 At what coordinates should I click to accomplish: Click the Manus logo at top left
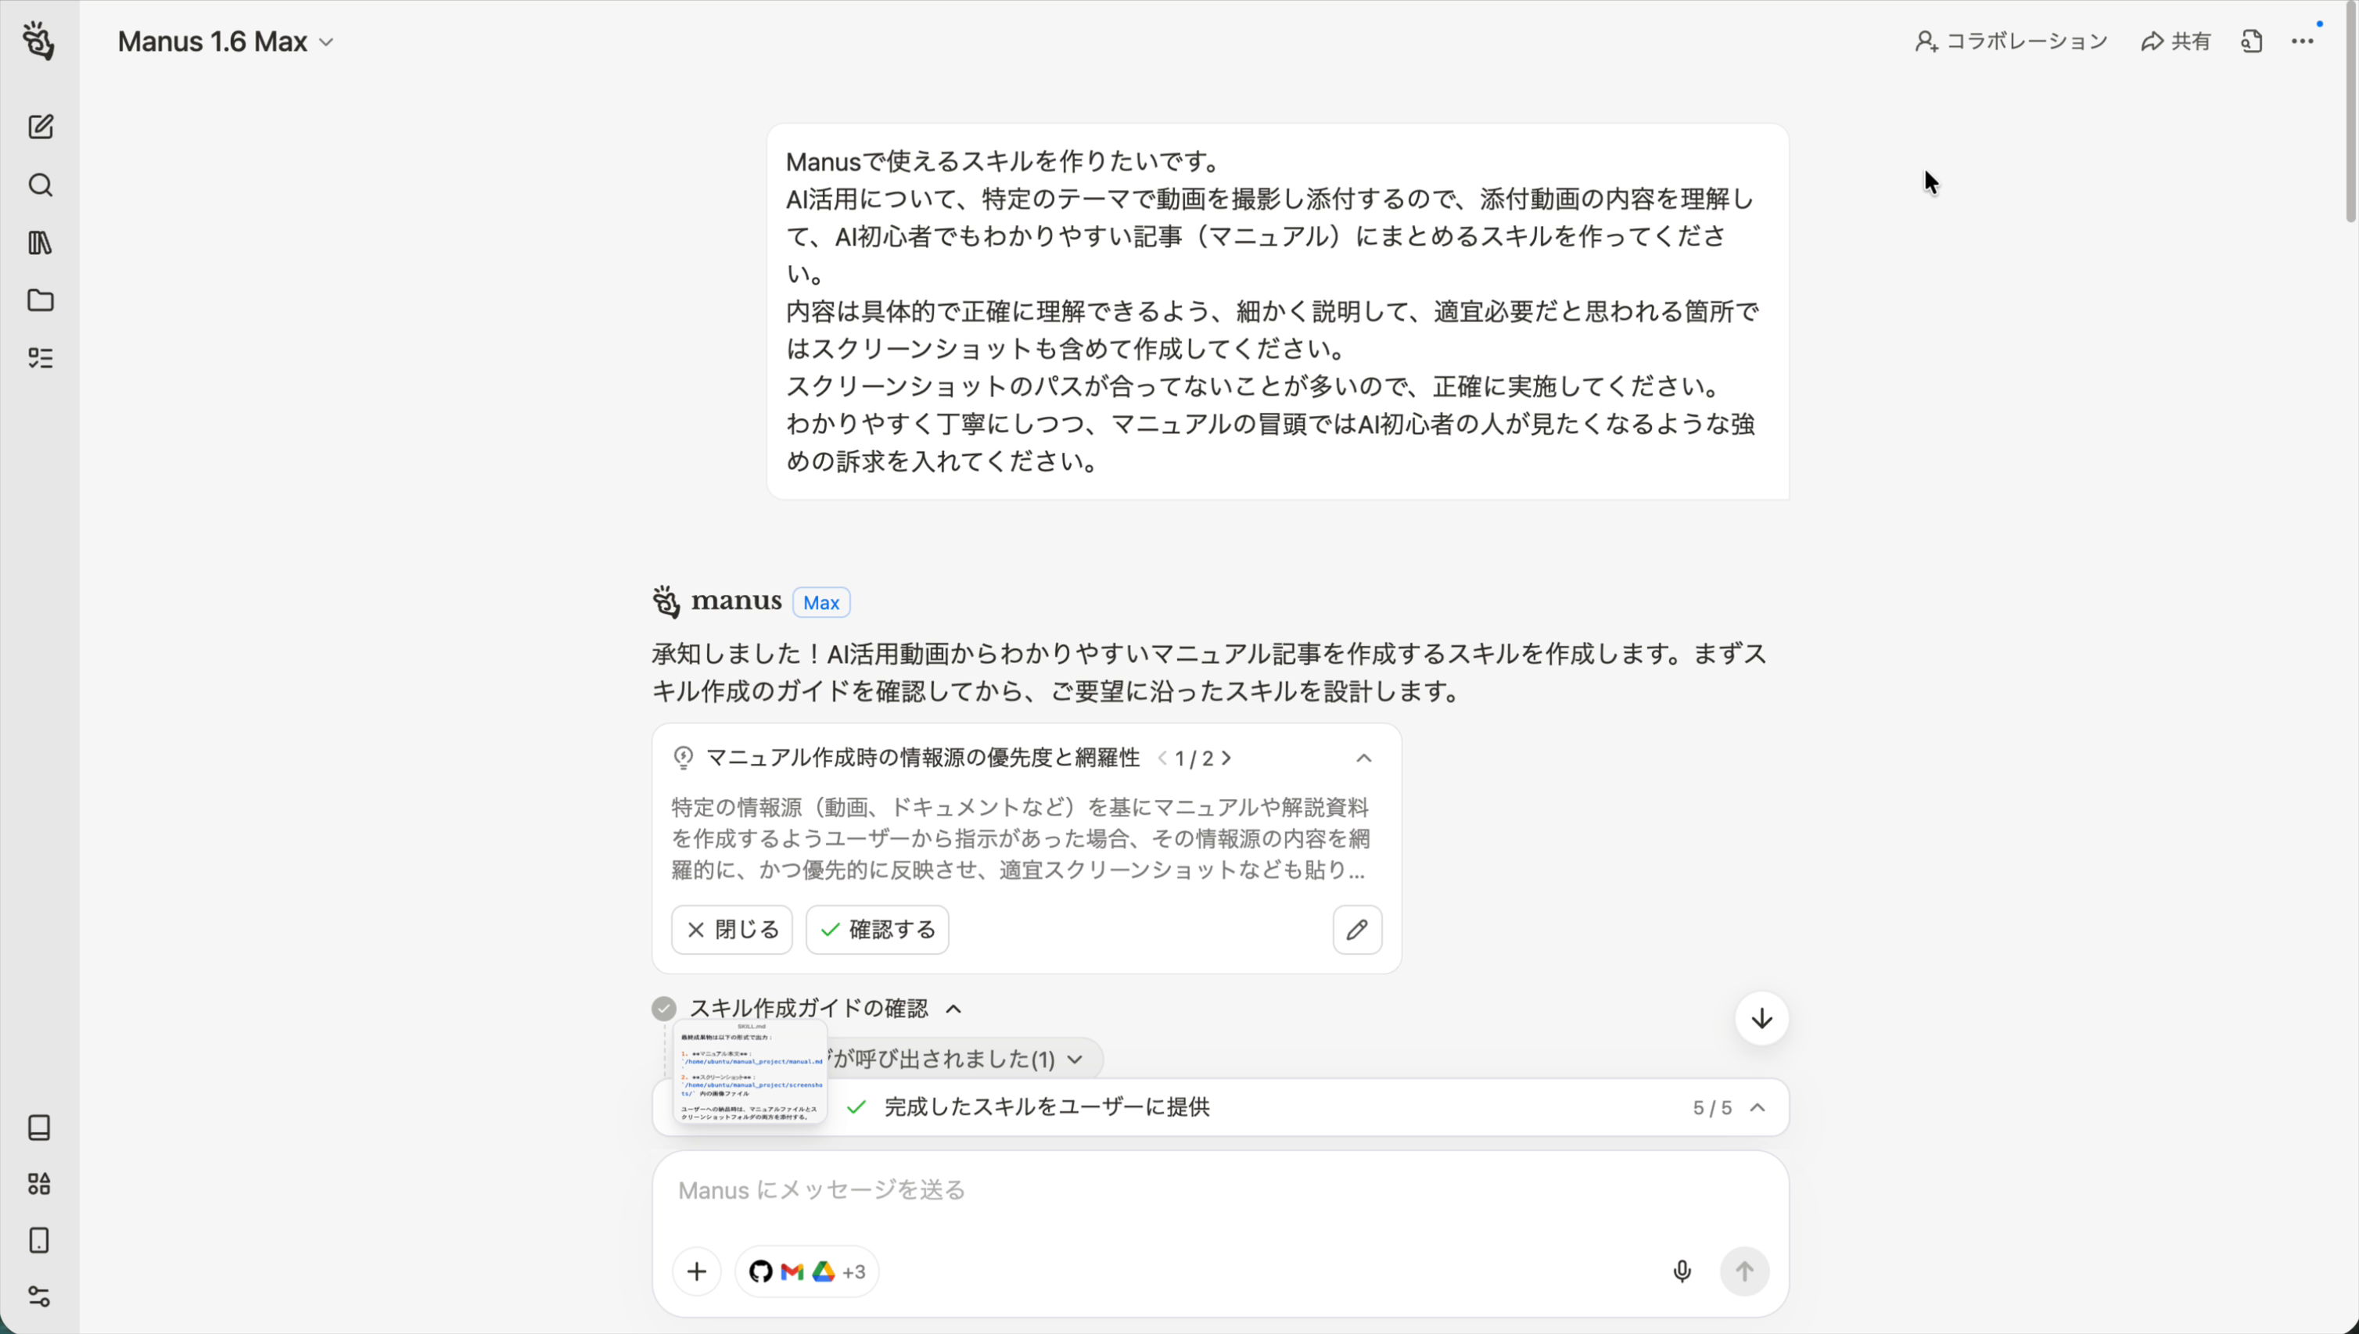pos(38,41)
